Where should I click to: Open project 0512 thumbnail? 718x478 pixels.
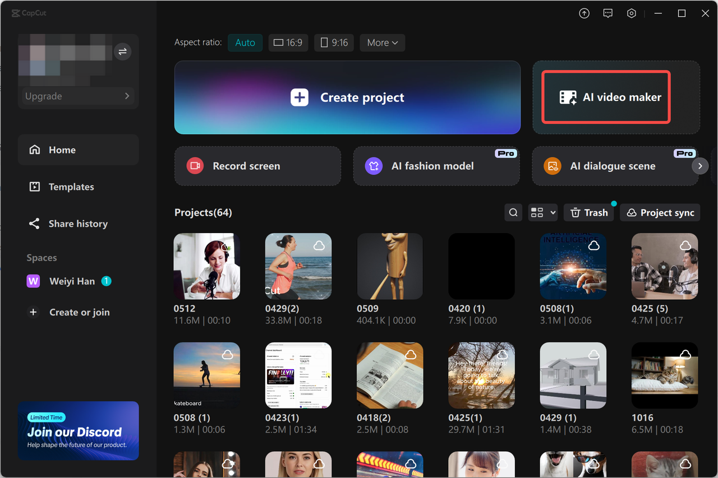(207, 266)
